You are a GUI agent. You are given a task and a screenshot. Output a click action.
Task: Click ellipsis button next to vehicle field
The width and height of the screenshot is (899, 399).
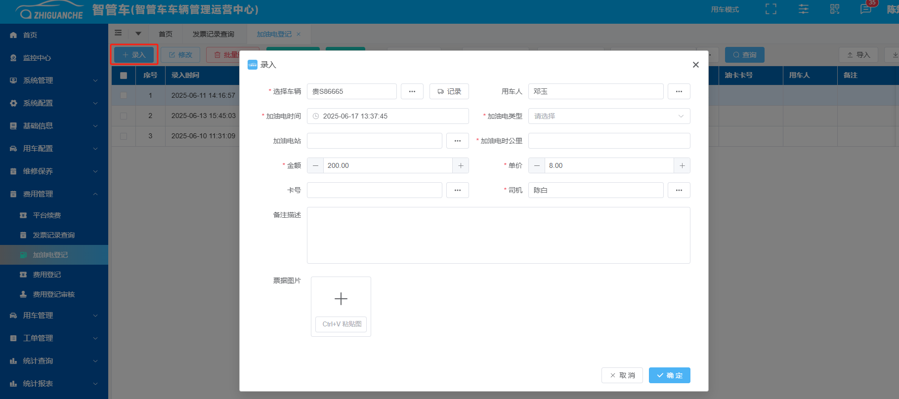pos(412,91)
